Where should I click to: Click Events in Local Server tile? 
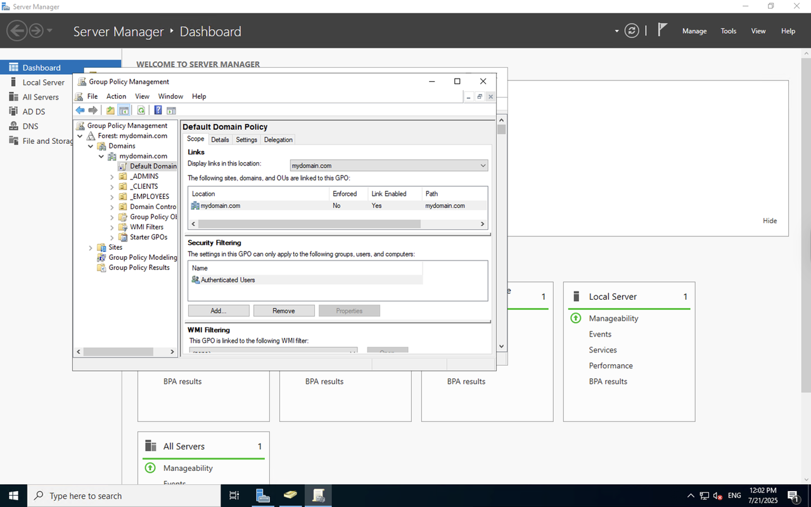[x=600, y=334]
